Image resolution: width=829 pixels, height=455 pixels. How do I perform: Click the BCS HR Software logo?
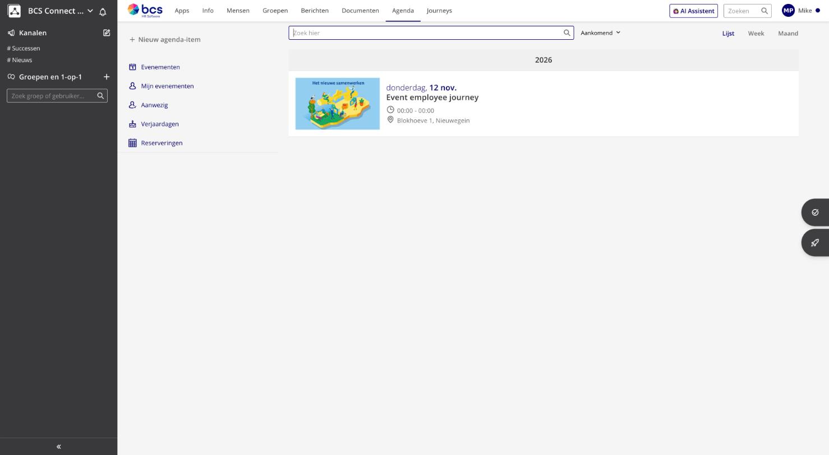click(x=145, y=10)
